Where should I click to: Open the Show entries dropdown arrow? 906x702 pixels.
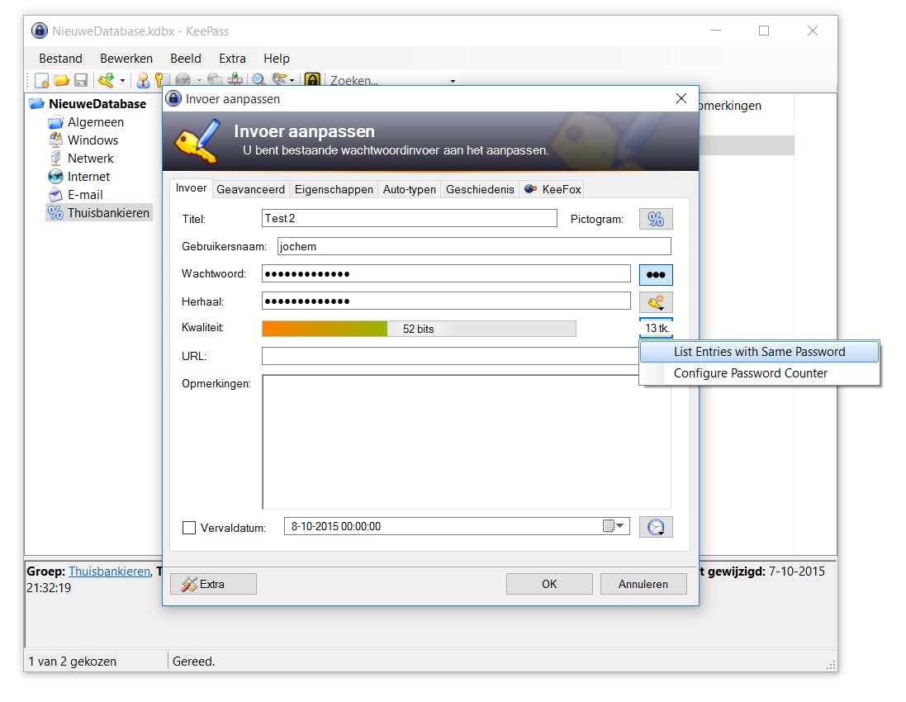coord(292,81)
